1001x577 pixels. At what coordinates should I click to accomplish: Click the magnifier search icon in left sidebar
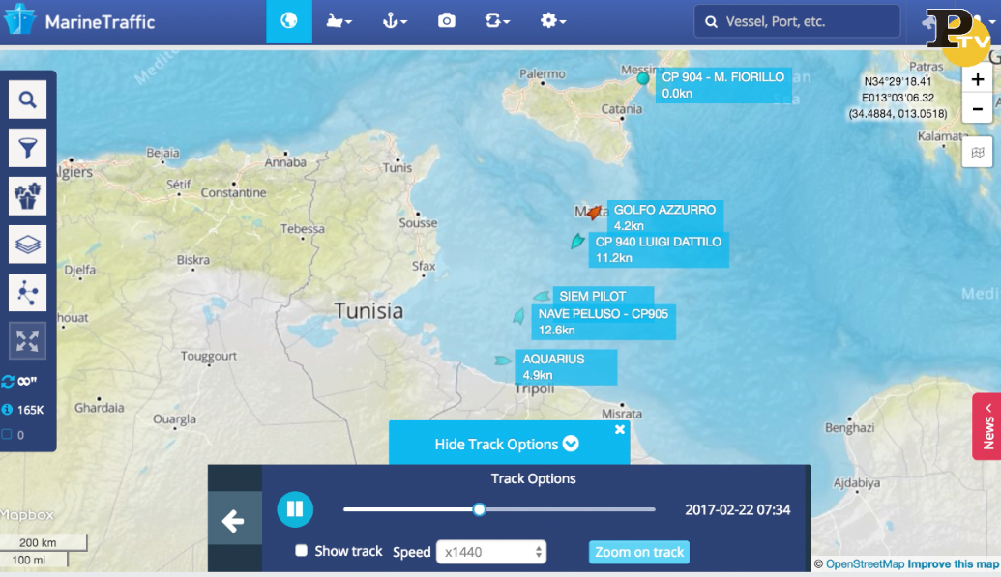tap(27, 100)
